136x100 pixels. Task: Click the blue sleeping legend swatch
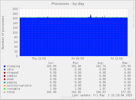(x=5, y=66)
